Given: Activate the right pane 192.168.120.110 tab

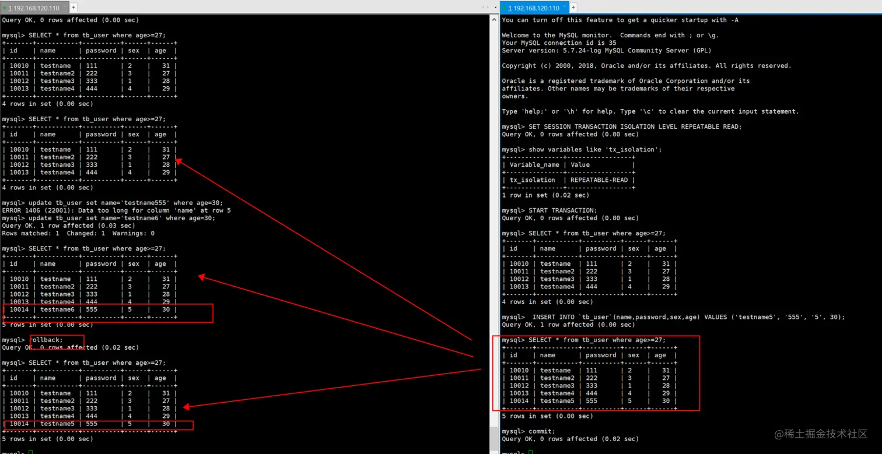Looking at the screenshot, I should click(x=534, y=8).
